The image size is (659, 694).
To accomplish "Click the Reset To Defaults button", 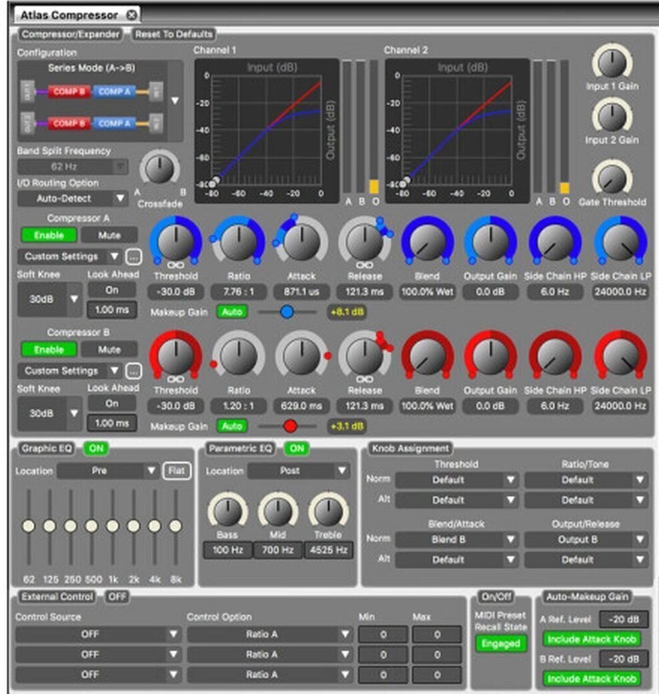I will pyautogui.click(x=174, y=34).
